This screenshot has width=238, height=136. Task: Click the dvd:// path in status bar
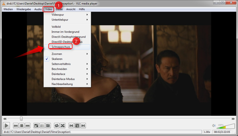[37, 132]
